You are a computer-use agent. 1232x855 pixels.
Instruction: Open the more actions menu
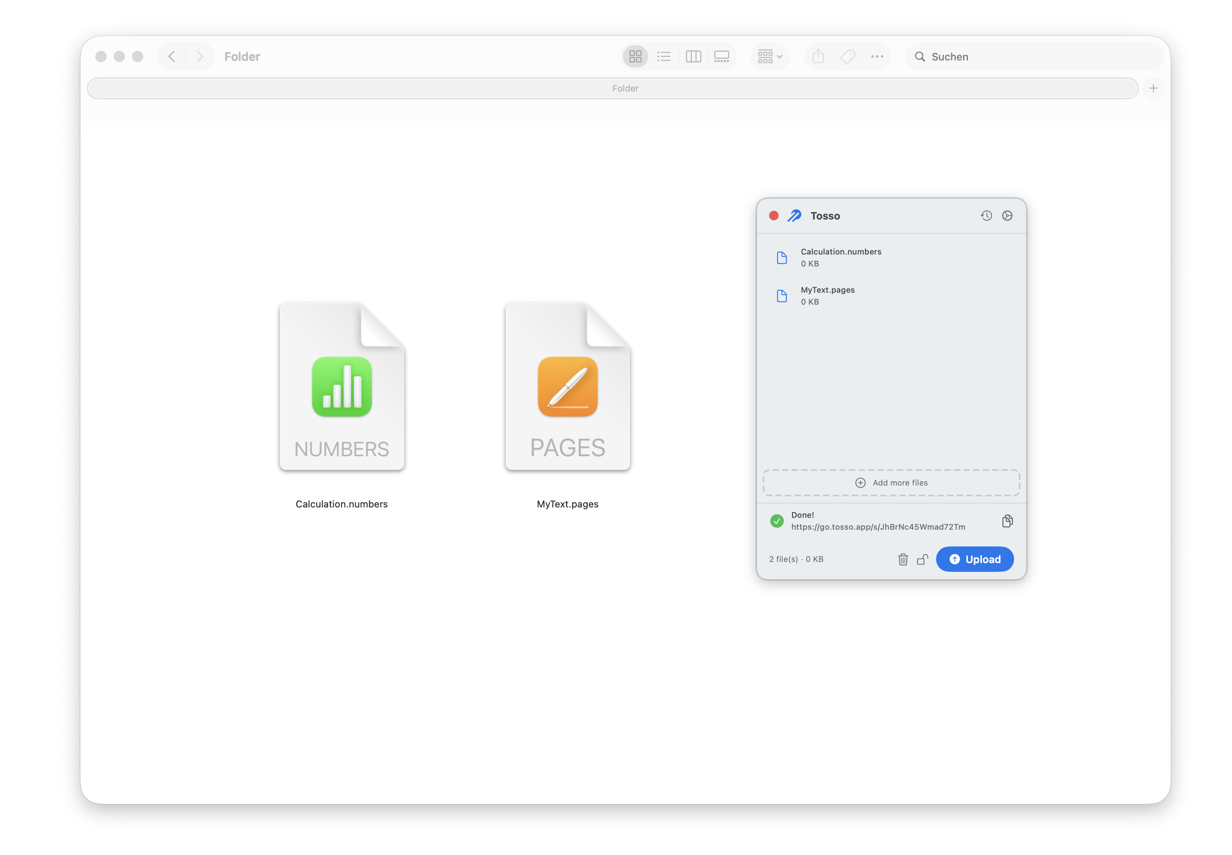click(877, 56)
